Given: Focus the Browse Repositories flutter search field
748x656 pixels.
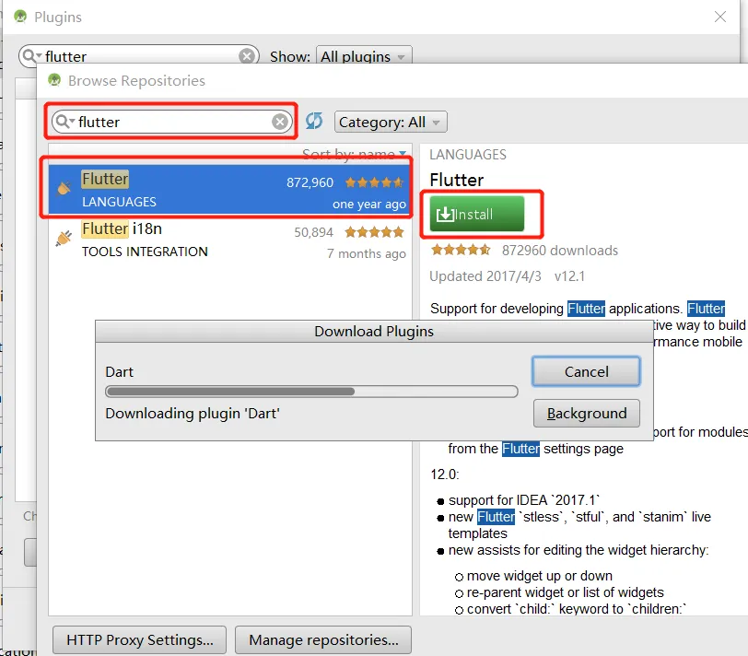Looking at the screenshot, I should [x=171, y=122].
